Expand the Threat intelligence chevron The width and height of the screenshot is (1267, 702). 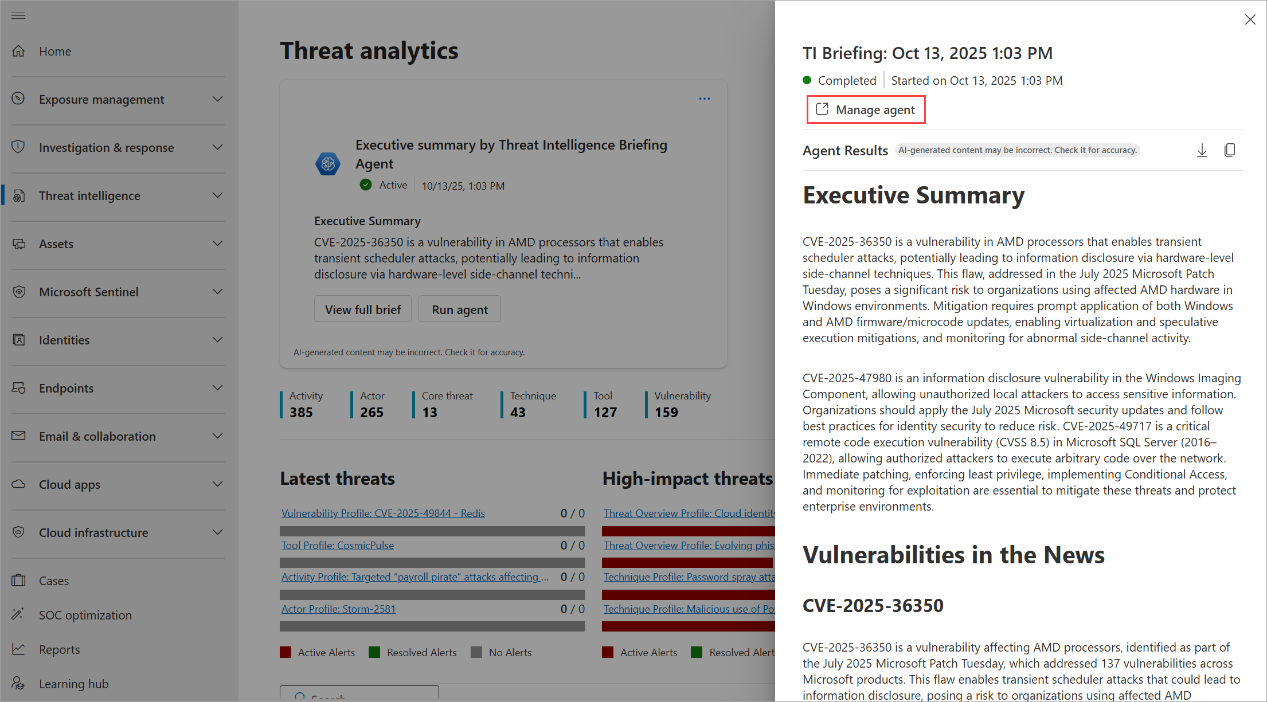(x=217, y=195)
